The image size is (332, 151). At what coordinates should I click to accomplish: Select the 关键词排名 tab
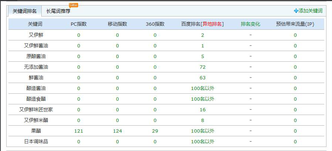pyautogui.click(x=25, y=11)
